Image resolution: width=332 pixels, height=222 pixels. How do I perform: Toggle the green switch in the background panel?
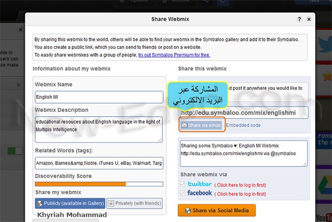tap(15, 151)
